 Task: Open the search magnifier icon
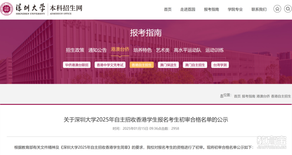288,9
